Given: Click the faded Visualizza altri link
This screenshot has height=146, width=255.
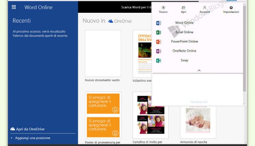Looking at the screenshot, I should point(199,102).
